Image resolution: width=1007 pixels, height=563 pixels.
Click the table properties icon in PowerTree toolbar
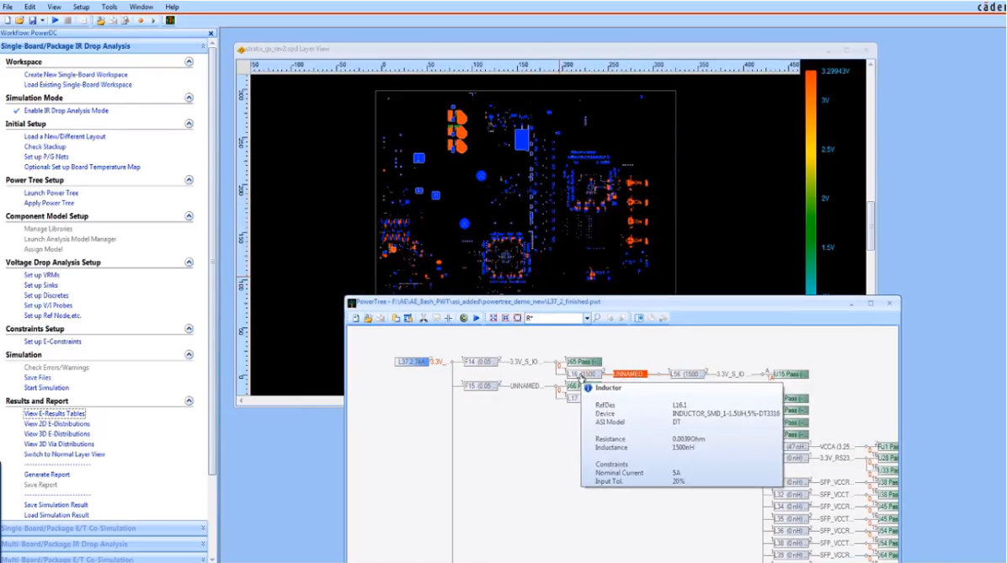408,318
